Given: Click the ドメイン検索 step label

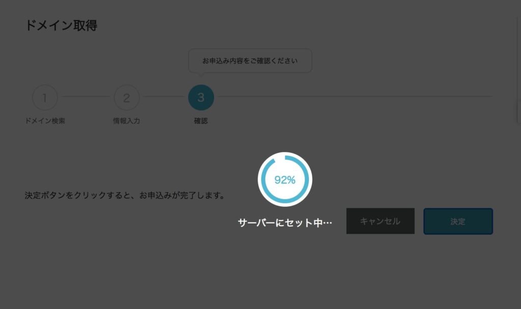Looking at the screenshot, I should (x=45, y=121).
